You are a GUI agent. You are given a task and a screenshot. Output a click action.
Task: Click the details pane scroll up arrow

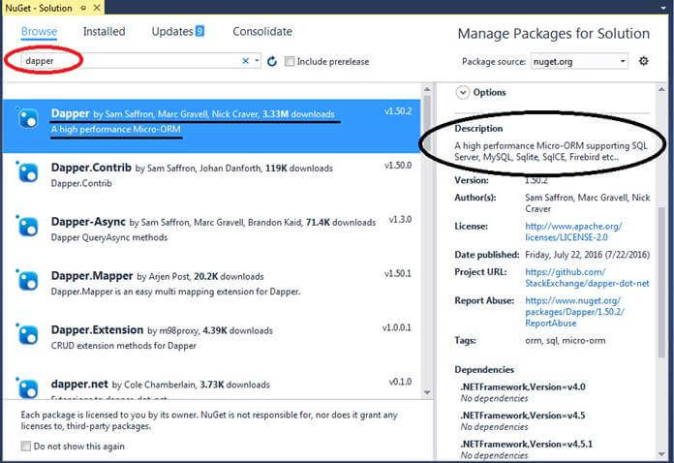point(661,89)
